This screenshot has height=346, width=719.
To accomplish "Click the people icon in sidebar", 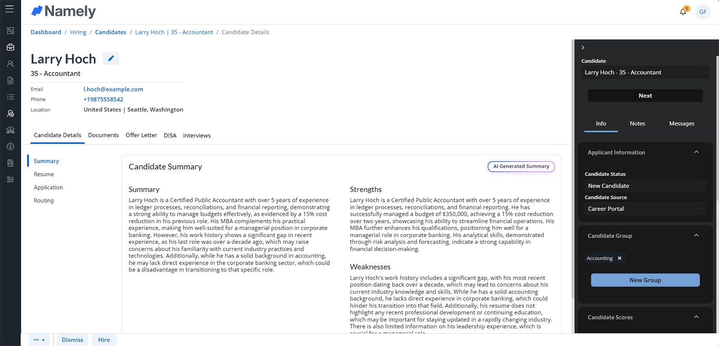I will [10, 64].
